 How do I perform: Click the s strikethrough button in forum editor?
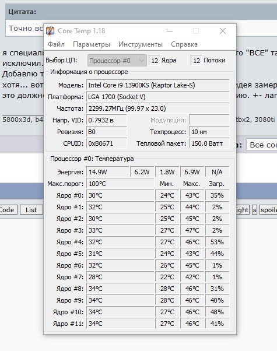pyautogui.click(x=254, y=210)
